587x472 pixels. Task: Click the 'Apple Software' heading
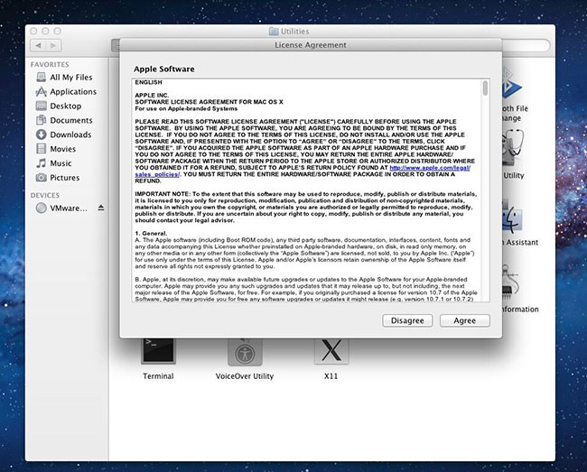point(164,69)
